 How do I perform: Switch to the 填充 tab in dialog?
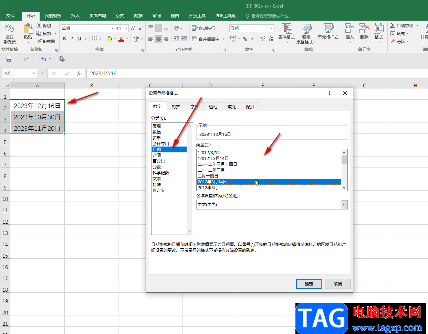point(232,107)
